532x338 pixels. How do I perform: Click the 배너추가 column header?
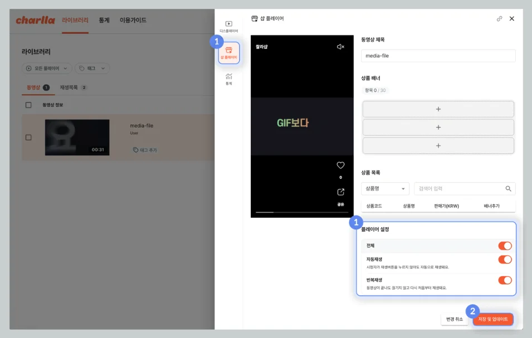(491, 206)
